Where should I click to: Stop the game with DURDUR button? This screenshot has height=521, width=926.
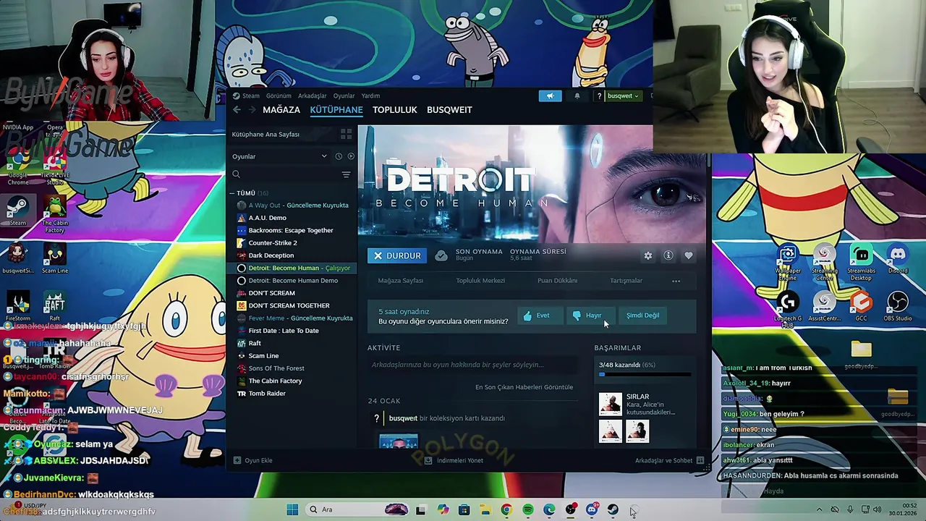pos(396,255)
